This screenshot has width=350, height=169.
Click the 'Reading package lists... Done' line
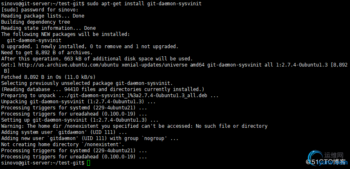coord(43,16)
